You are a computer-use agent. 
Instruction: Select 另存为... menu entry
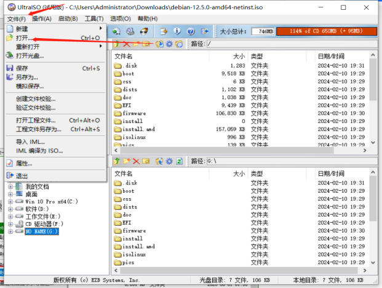click(x=26, y=78)
